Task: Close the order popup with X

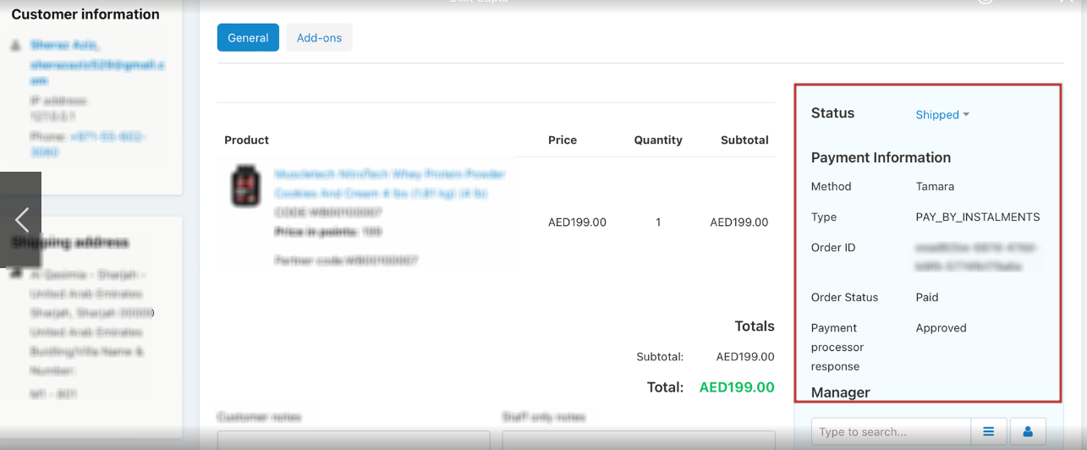Action: (1068, 3)
